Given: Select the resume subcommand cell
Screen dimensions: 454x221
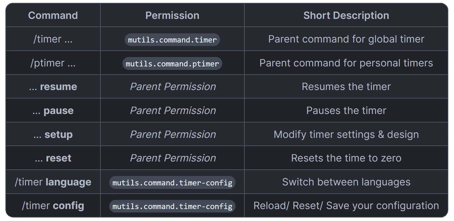Looking at the screenshot, I should [53, 87].
